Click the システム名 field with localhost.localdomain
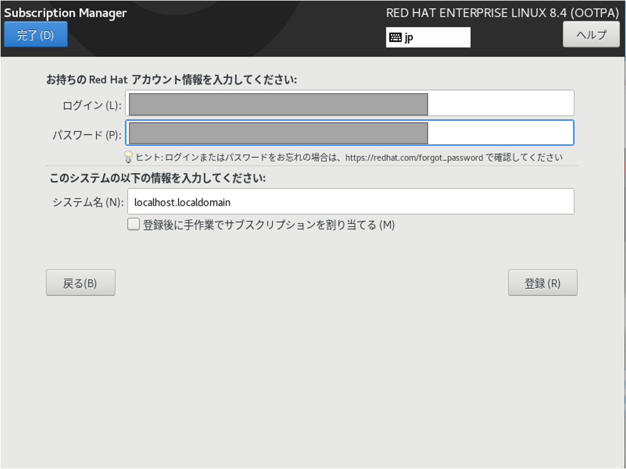 click(350, 201)
